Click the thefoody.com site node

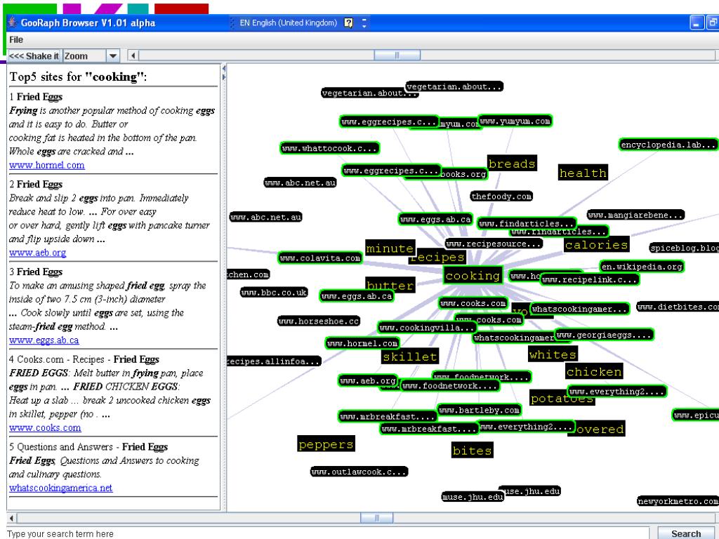(x=501, y=197)
